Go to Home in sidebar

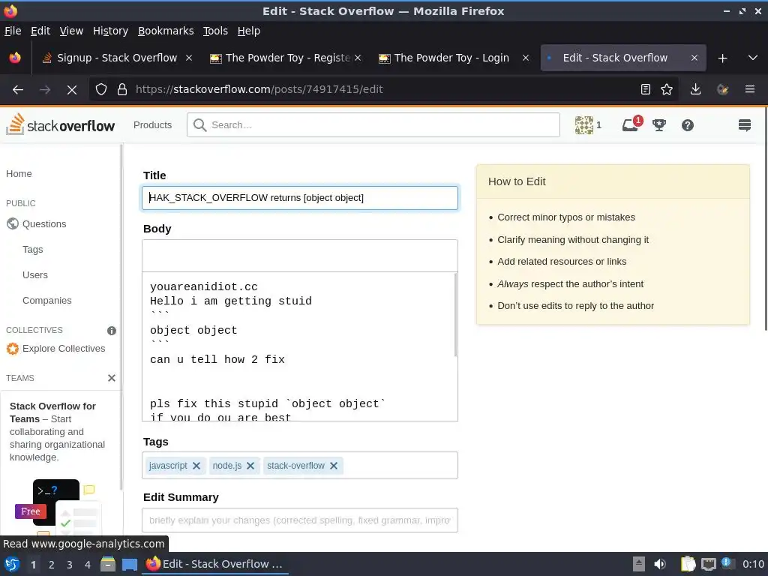click(x=19, y=174)
